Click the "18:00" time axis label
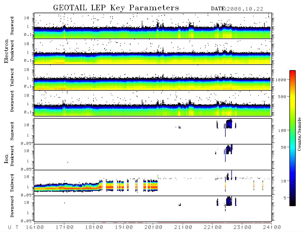The width and height of the screenshot is (301, 232). point(94,228)
